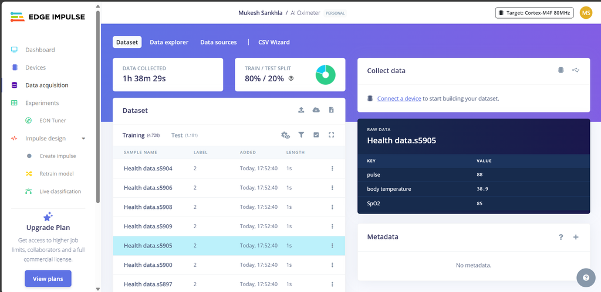601x292 pixels.
Task: Add metadata with the plus icon
Action: click(576, 237)
